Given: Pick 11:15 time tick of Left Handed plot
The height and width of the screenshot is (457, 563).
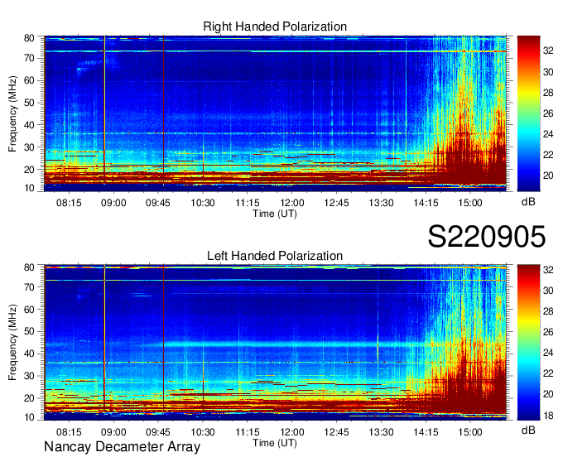Looking at the screenshot, I should coord(248,431).
